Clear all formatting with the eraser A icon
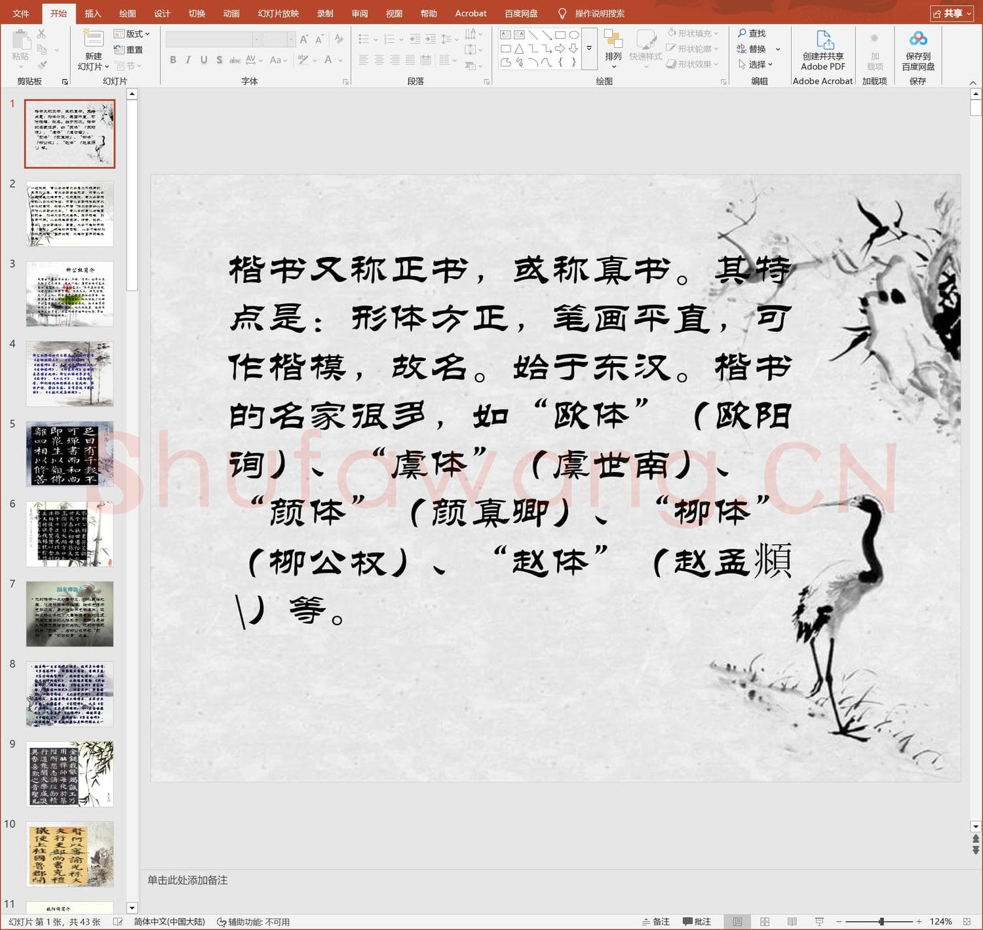The image size is (983, 930). coord(339,39)
